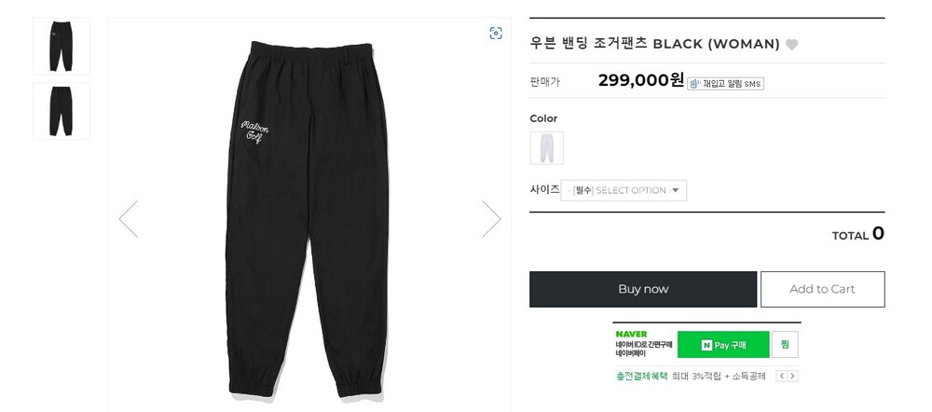Viewport: 932px width, 412px height.
Task: Click the NAVER logo text
Action: pyautogui.click(x=631, y=334)
